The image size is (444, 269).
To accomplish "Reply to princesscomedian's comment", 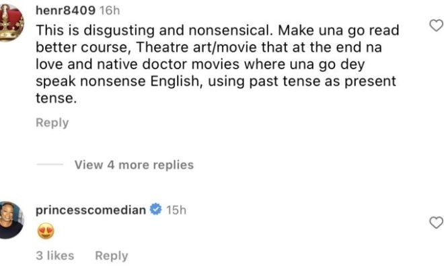I will coord(111,256).
